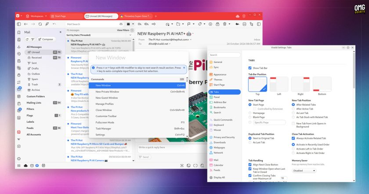Select Homepage radio under New Tab Page
Viewport: 369px width, 194px height.
(x=250, y=113)
